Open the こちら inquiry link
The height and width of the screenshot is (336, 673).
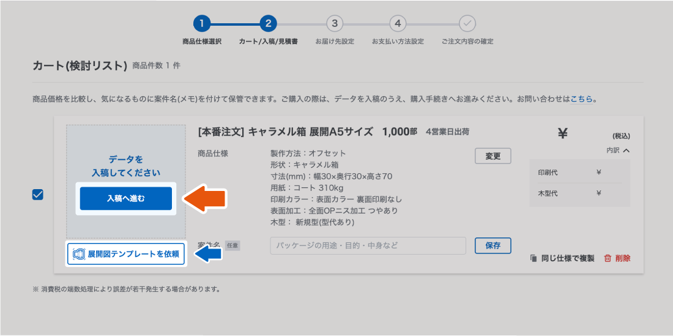(582, 99)
